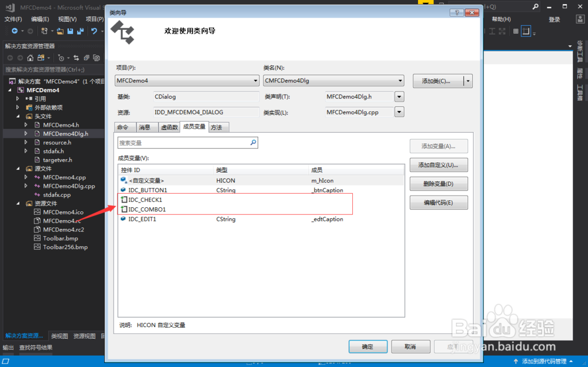This screenshot has width=588, height=367.
Task: Switch to the 虚函数 tab
Action: pos(169,127)
